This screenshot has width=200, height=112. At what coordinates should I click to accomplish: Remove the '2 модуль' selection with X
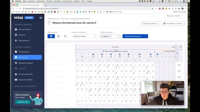pos(110,36)
